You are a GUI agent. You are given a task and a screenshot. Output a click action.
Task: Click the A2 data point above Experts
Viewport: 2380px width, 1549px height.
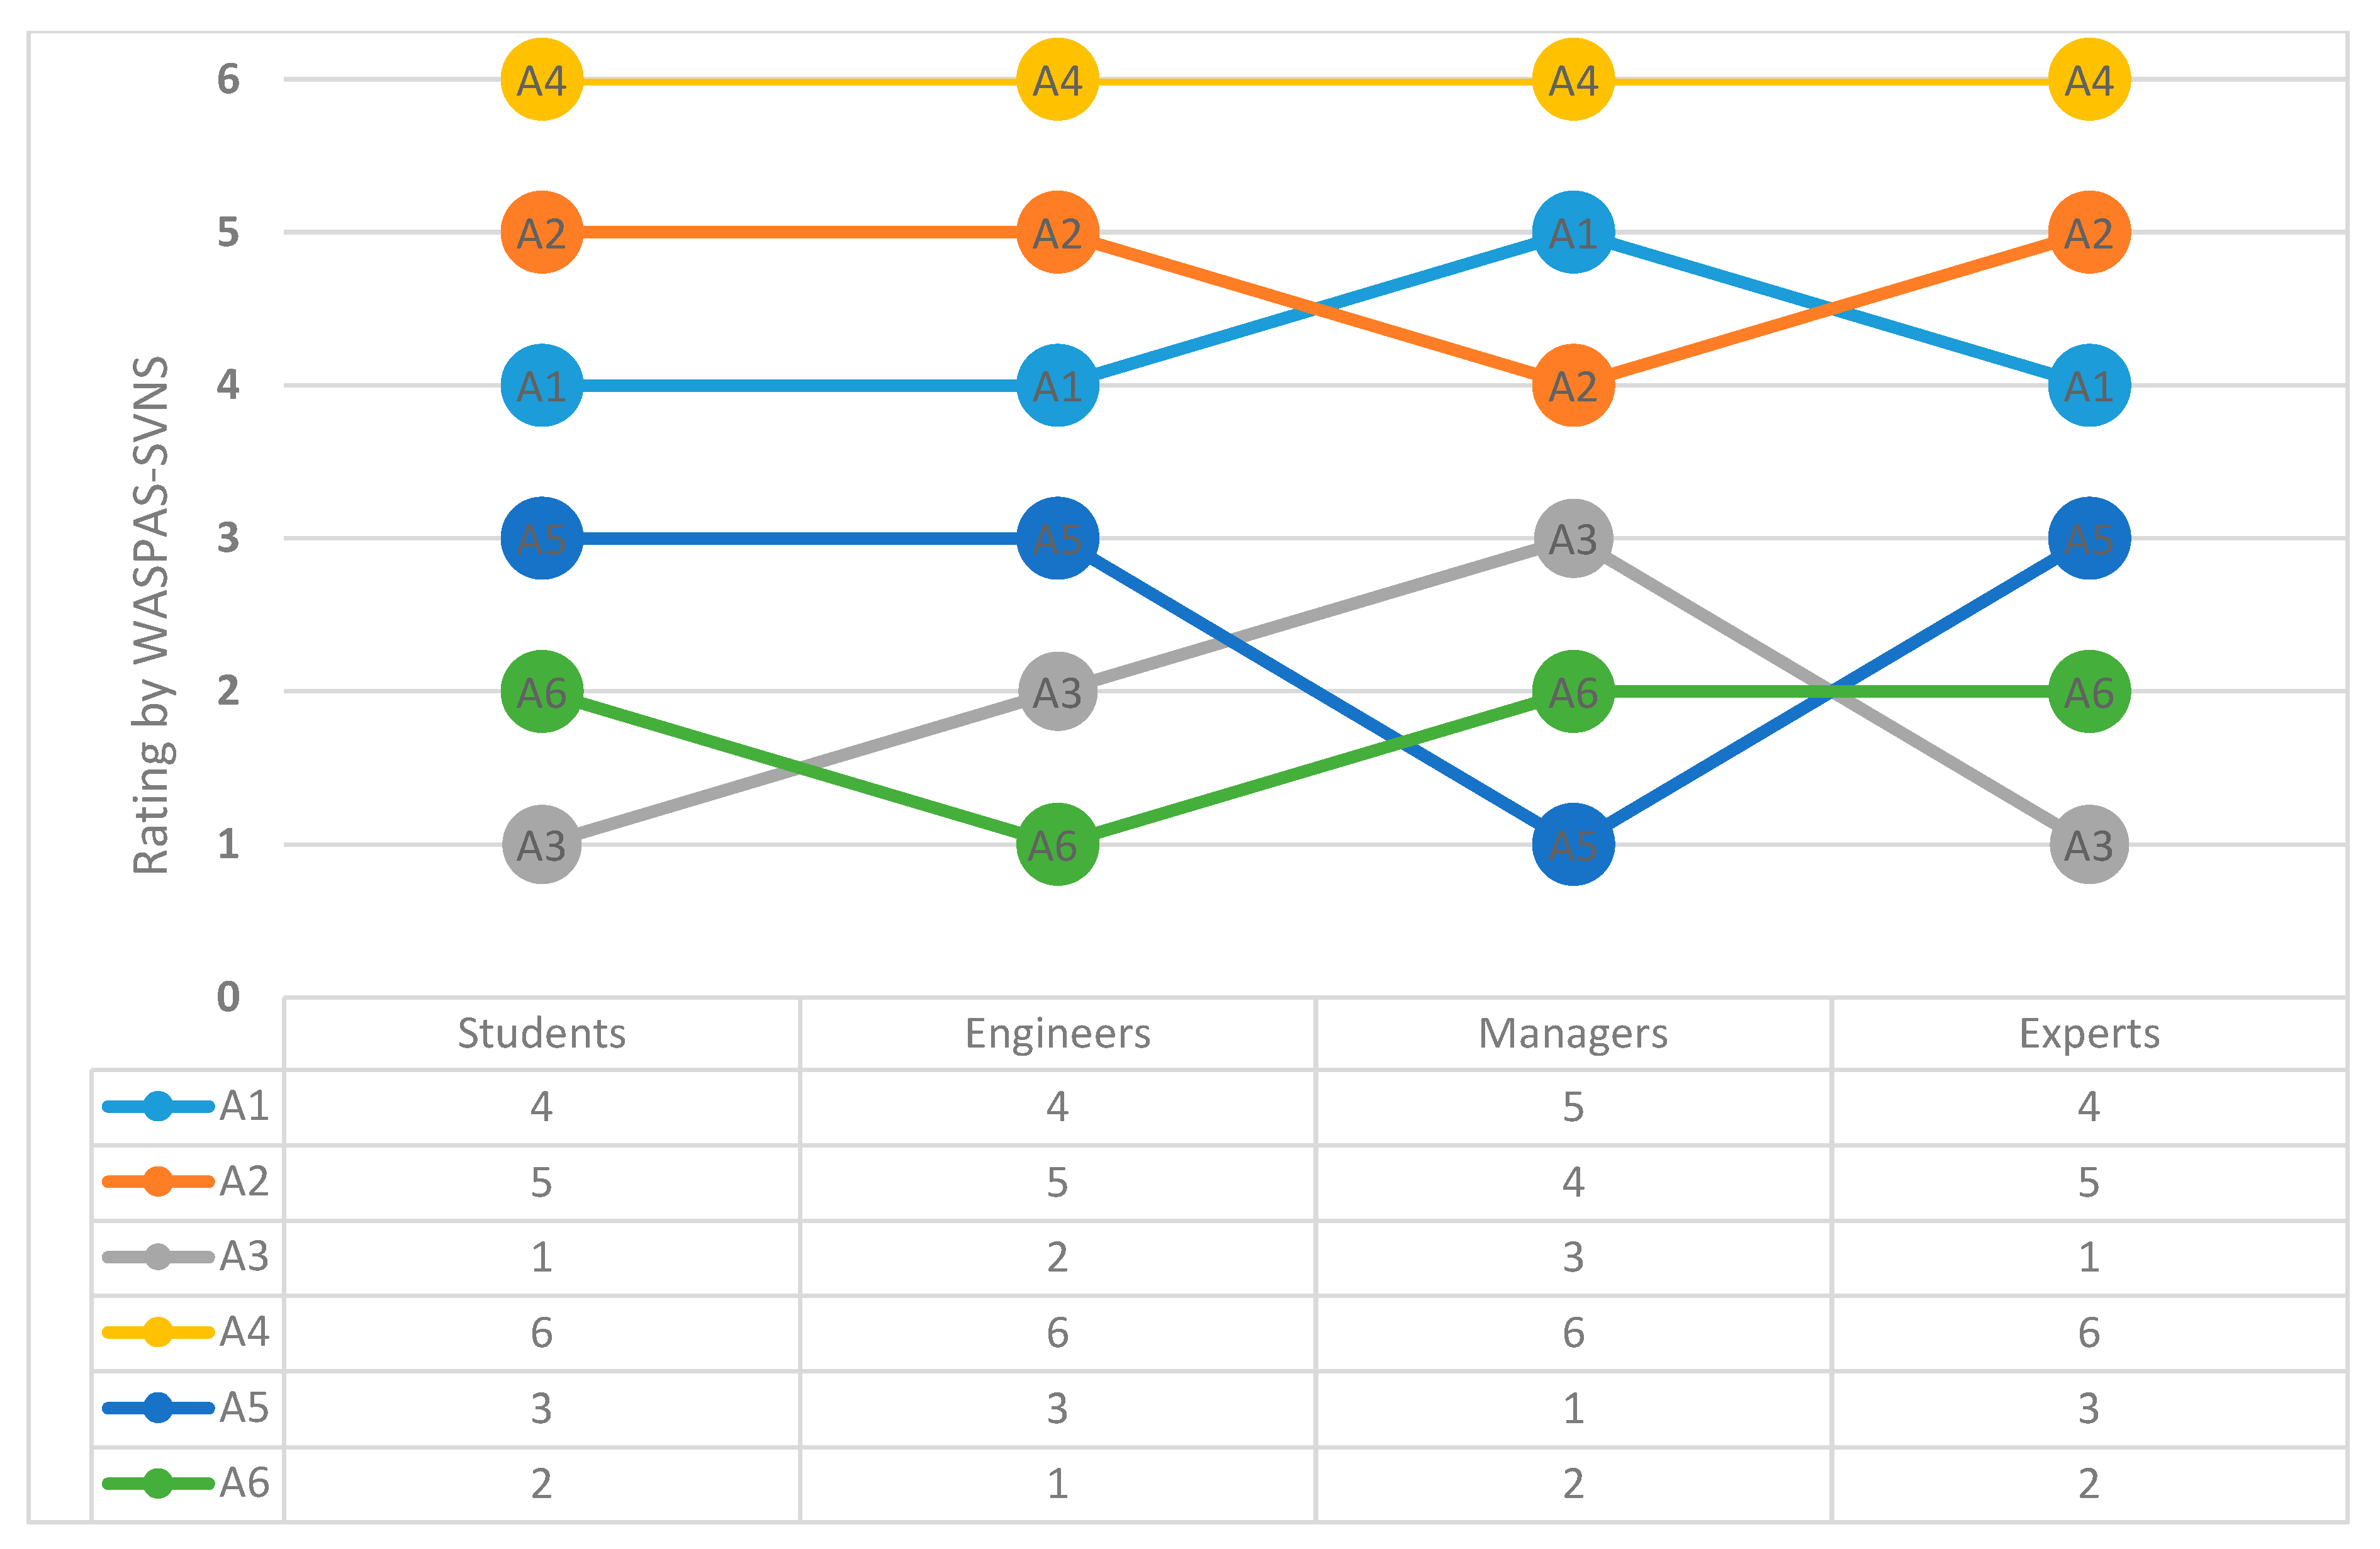pyautogui.click(x=2088, y=233)
